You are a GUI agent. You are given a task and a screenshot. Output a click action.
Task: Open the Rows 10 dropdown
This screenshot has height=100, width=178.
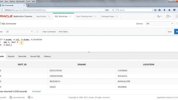tap(19, 32)
